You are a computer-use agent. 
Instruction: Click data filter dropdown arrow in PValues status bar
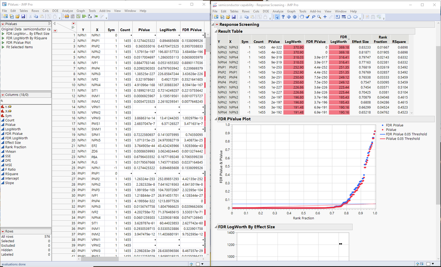coord(202,264)
